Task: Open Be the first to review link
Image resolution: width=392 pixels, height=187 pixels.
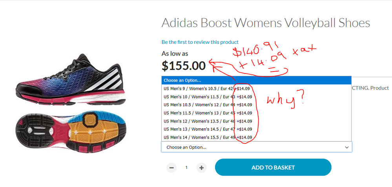Action: [200, 42]
